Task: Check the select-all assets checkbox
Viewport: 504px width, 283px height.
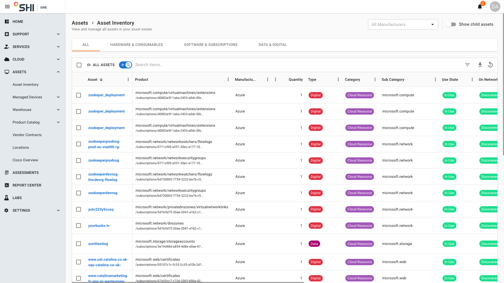Action: pos(79,65)
